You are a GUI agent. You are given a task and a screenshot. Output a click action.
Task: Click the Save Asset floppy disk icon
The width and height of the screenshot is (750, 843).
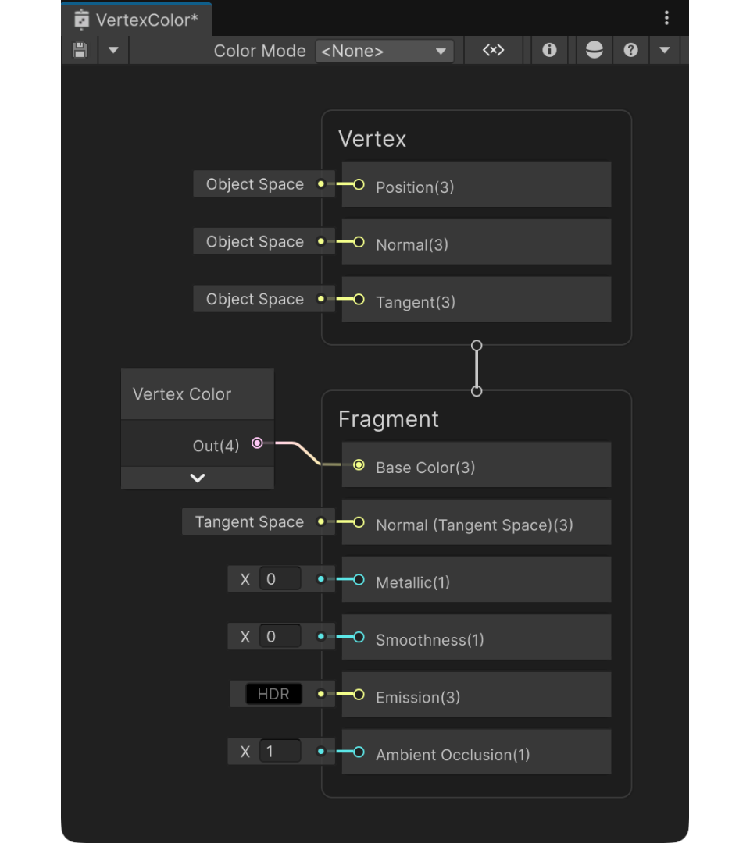pyautogui.click(x=80, y=51)
